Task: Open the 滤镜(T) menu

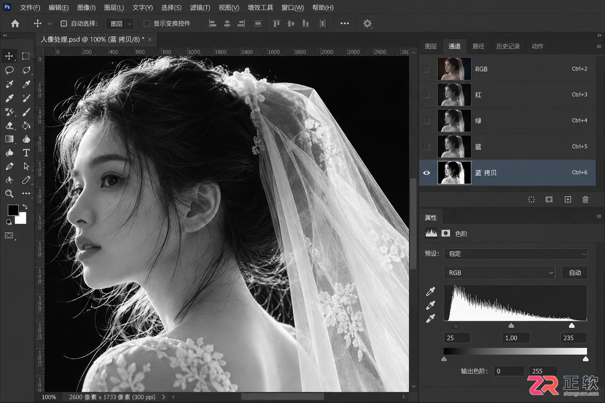Action: click(x=200, y=8)
